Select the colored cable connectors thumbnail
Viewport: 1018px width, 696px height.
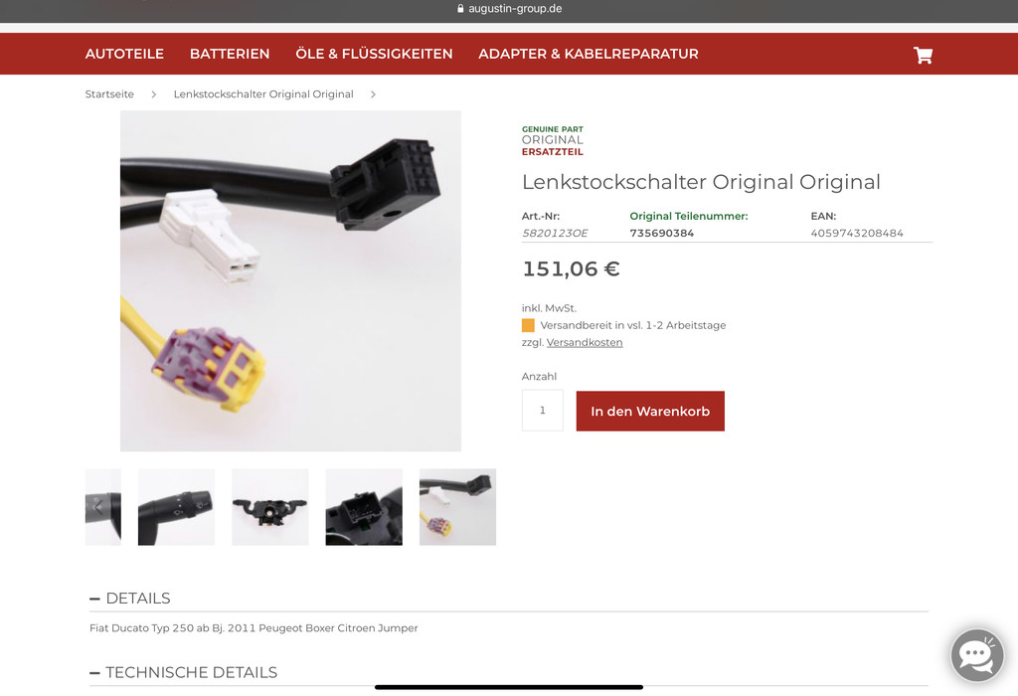tap(457, 507)
